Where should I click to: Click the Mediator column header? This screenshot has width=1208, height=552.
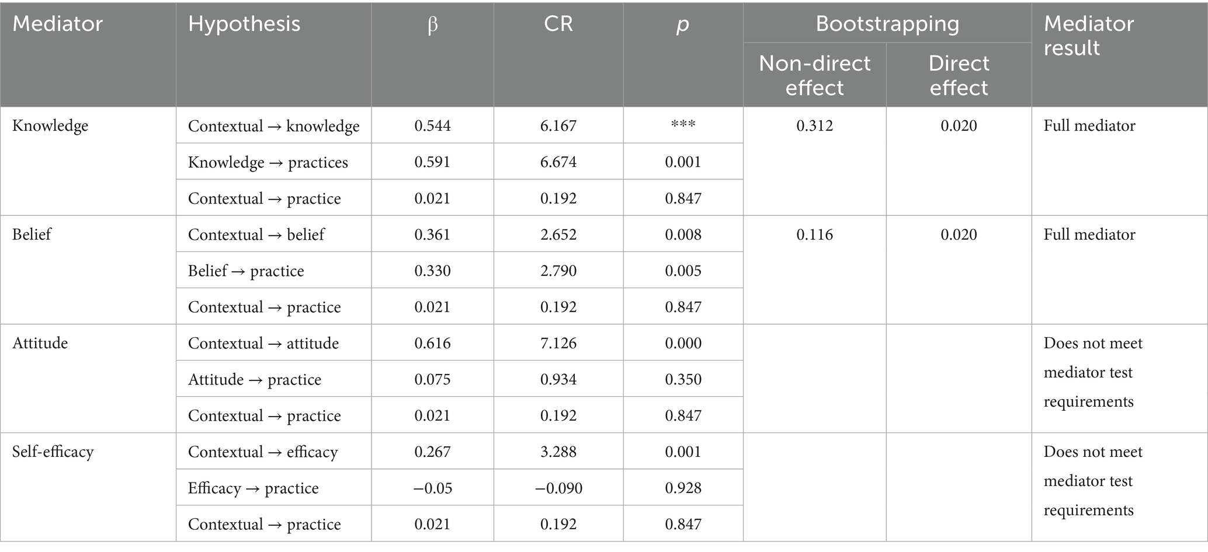coord(57,24)
